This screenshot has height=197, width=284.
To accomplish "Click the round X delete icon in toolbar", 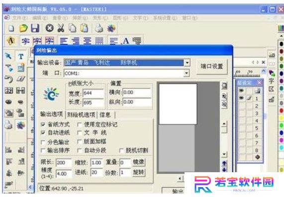I will tap(49, 28).
